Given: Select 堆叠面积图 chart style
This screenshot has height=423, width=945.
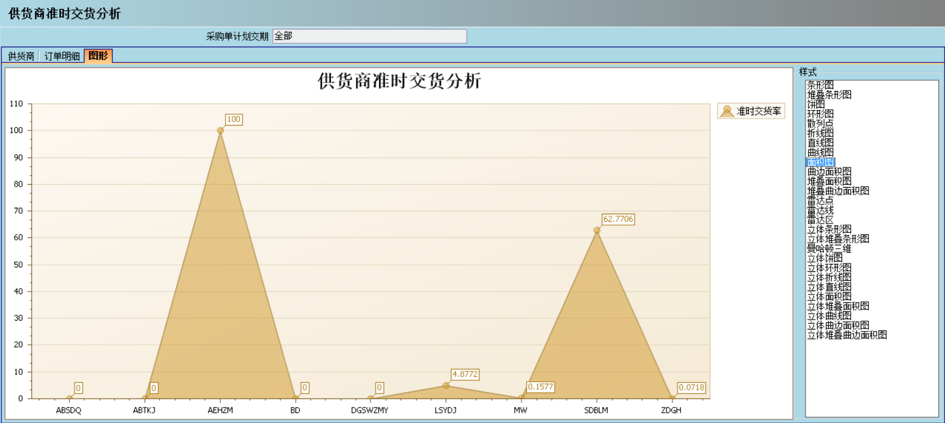Looking at the screenshot, I should coord(829,181).
